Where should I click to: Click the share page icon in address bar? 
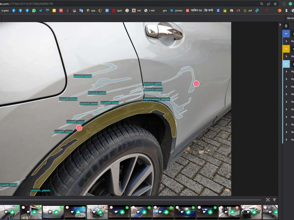[268, 4]
